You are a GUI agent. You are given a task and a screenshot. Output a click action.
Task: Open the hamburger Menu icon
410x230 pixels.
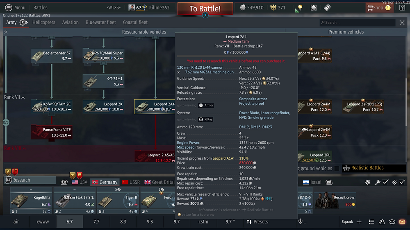pos(9,7)
